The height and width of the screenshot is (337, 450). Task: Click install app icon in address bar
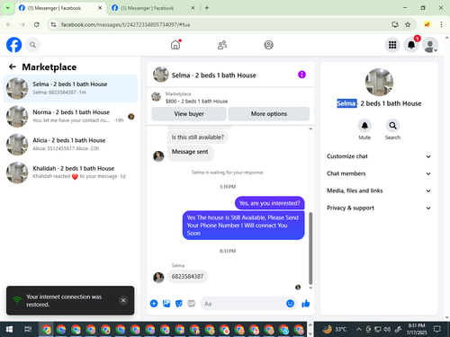click(395, 24)
